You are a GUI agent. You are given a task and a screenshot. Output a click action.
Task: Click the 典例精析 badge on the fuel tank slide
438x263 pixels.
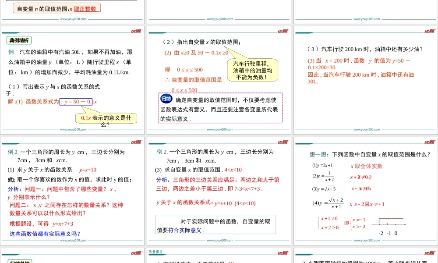point(19,41)
